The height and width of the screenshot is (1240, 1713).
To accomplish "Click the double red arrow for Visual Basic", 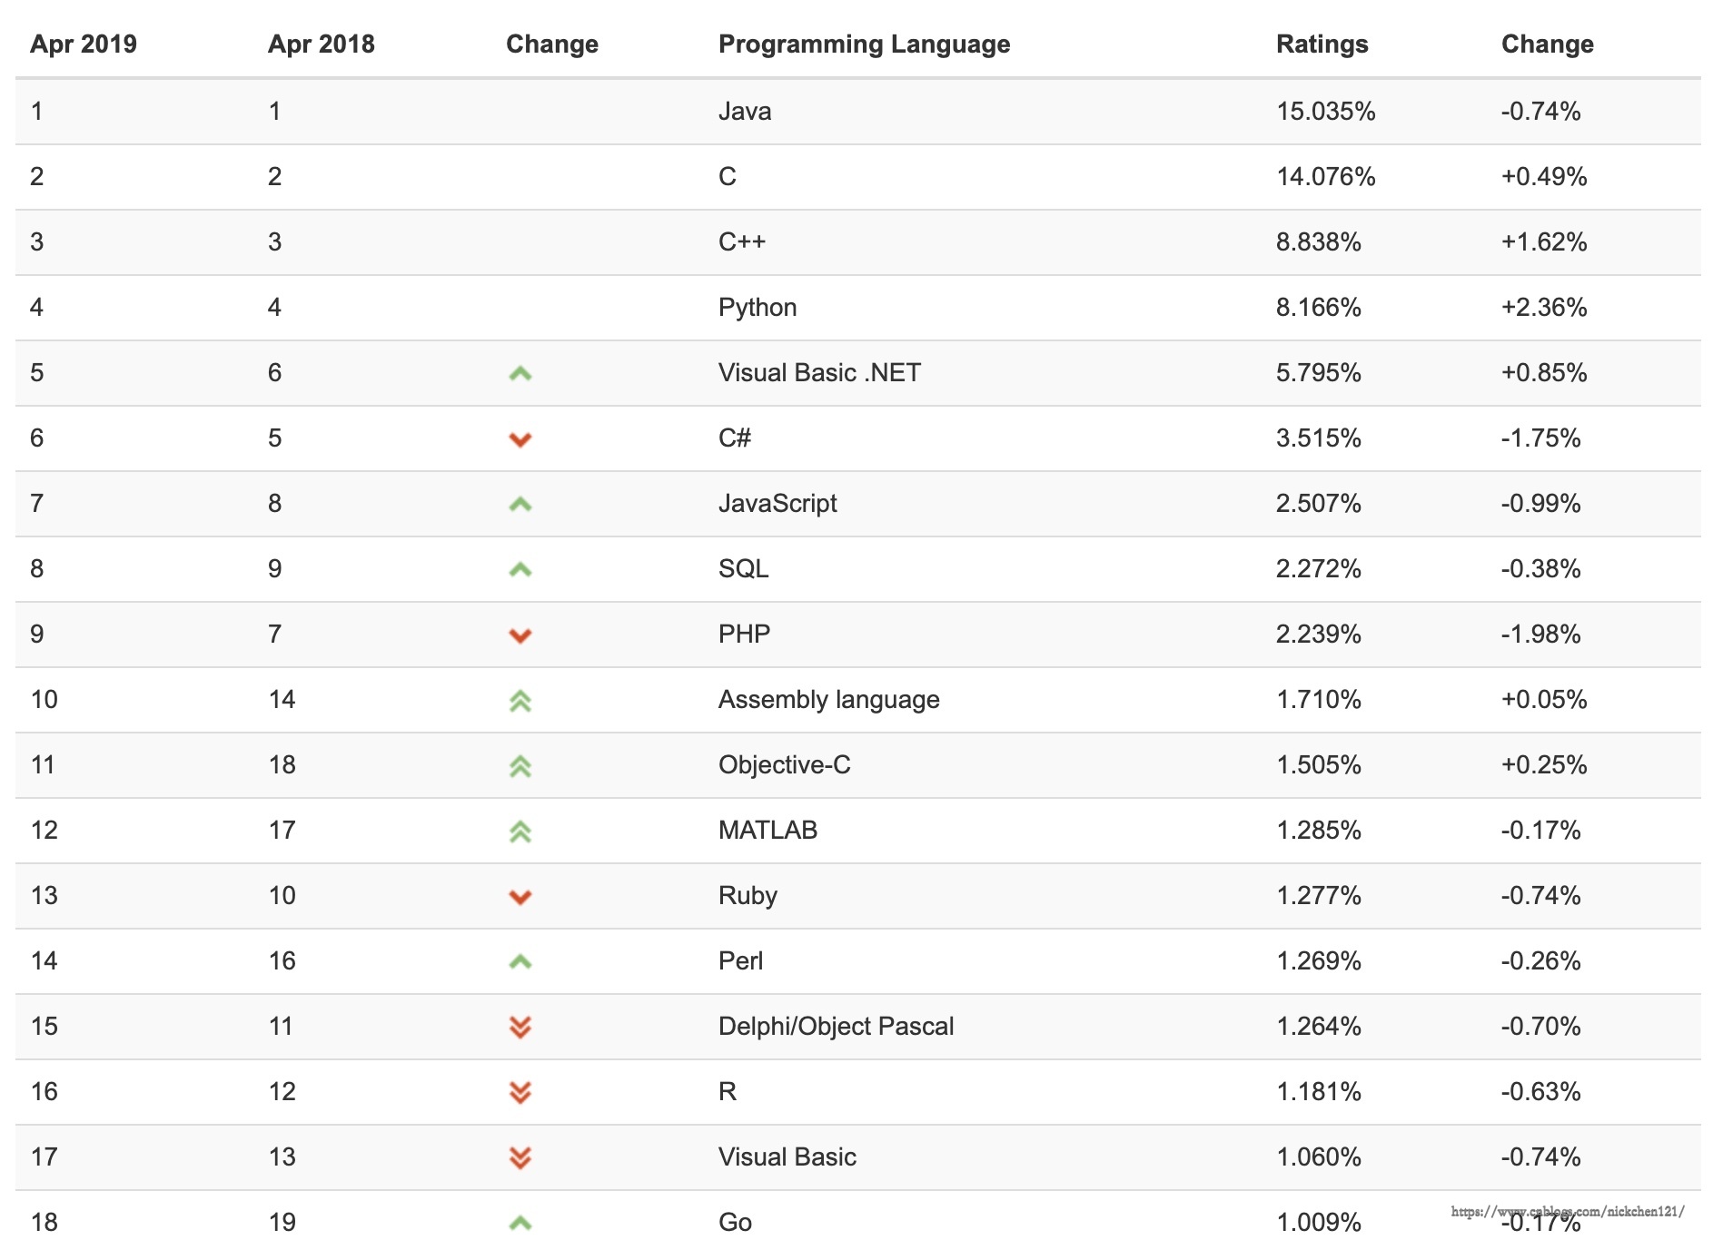I will click(520, 1157).
